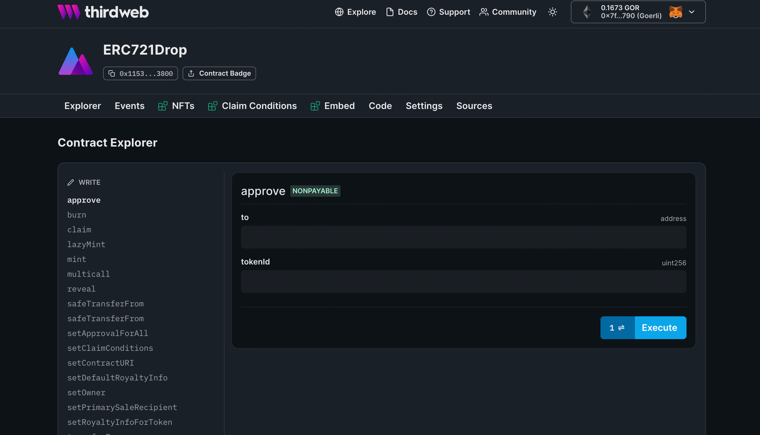
Task: Click the Execute button
Action: click(x=660, y=327)
